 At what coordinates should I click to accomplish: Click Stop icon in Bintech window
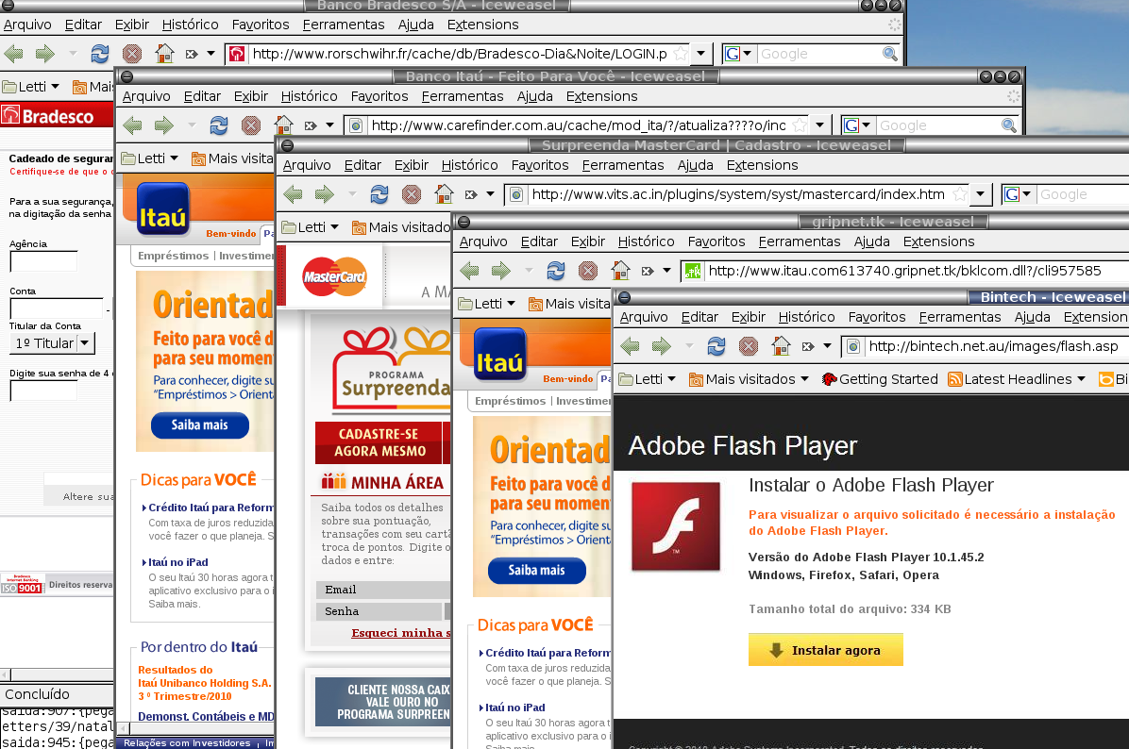pyautogui.click(x=749, y=346)
